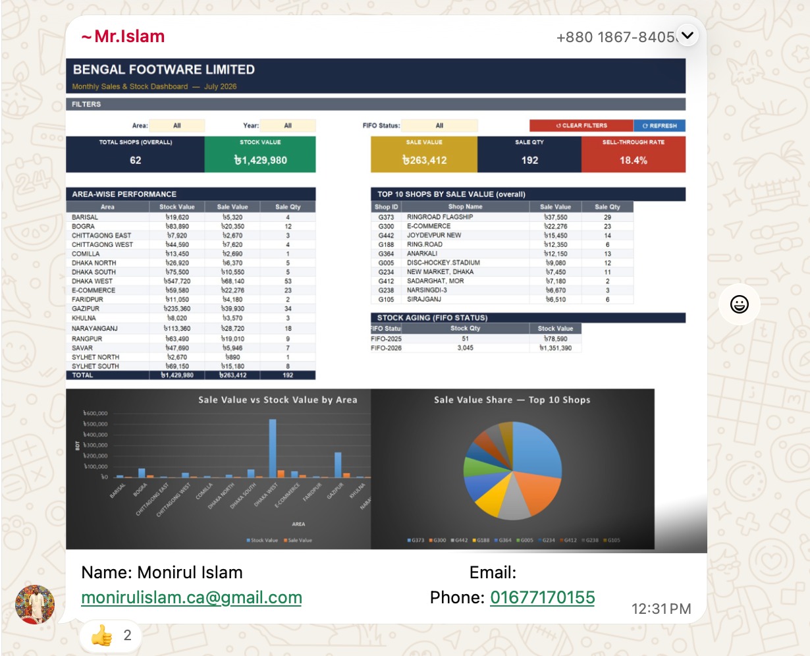This screenshot has height=656, width=810.
Task: Click REFRESH button in dashboard
Action: (x=660, y=125)
